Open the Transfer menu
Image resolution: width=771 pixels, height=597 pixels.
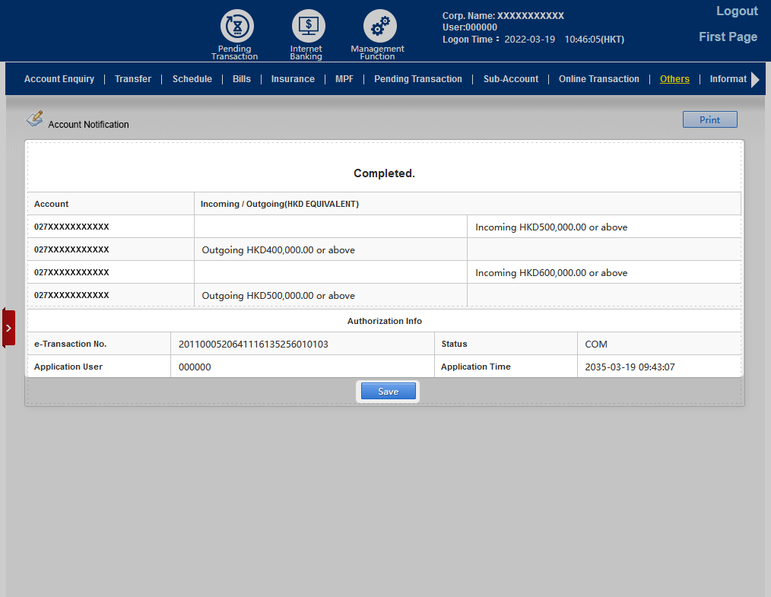[x=133, y=79]
